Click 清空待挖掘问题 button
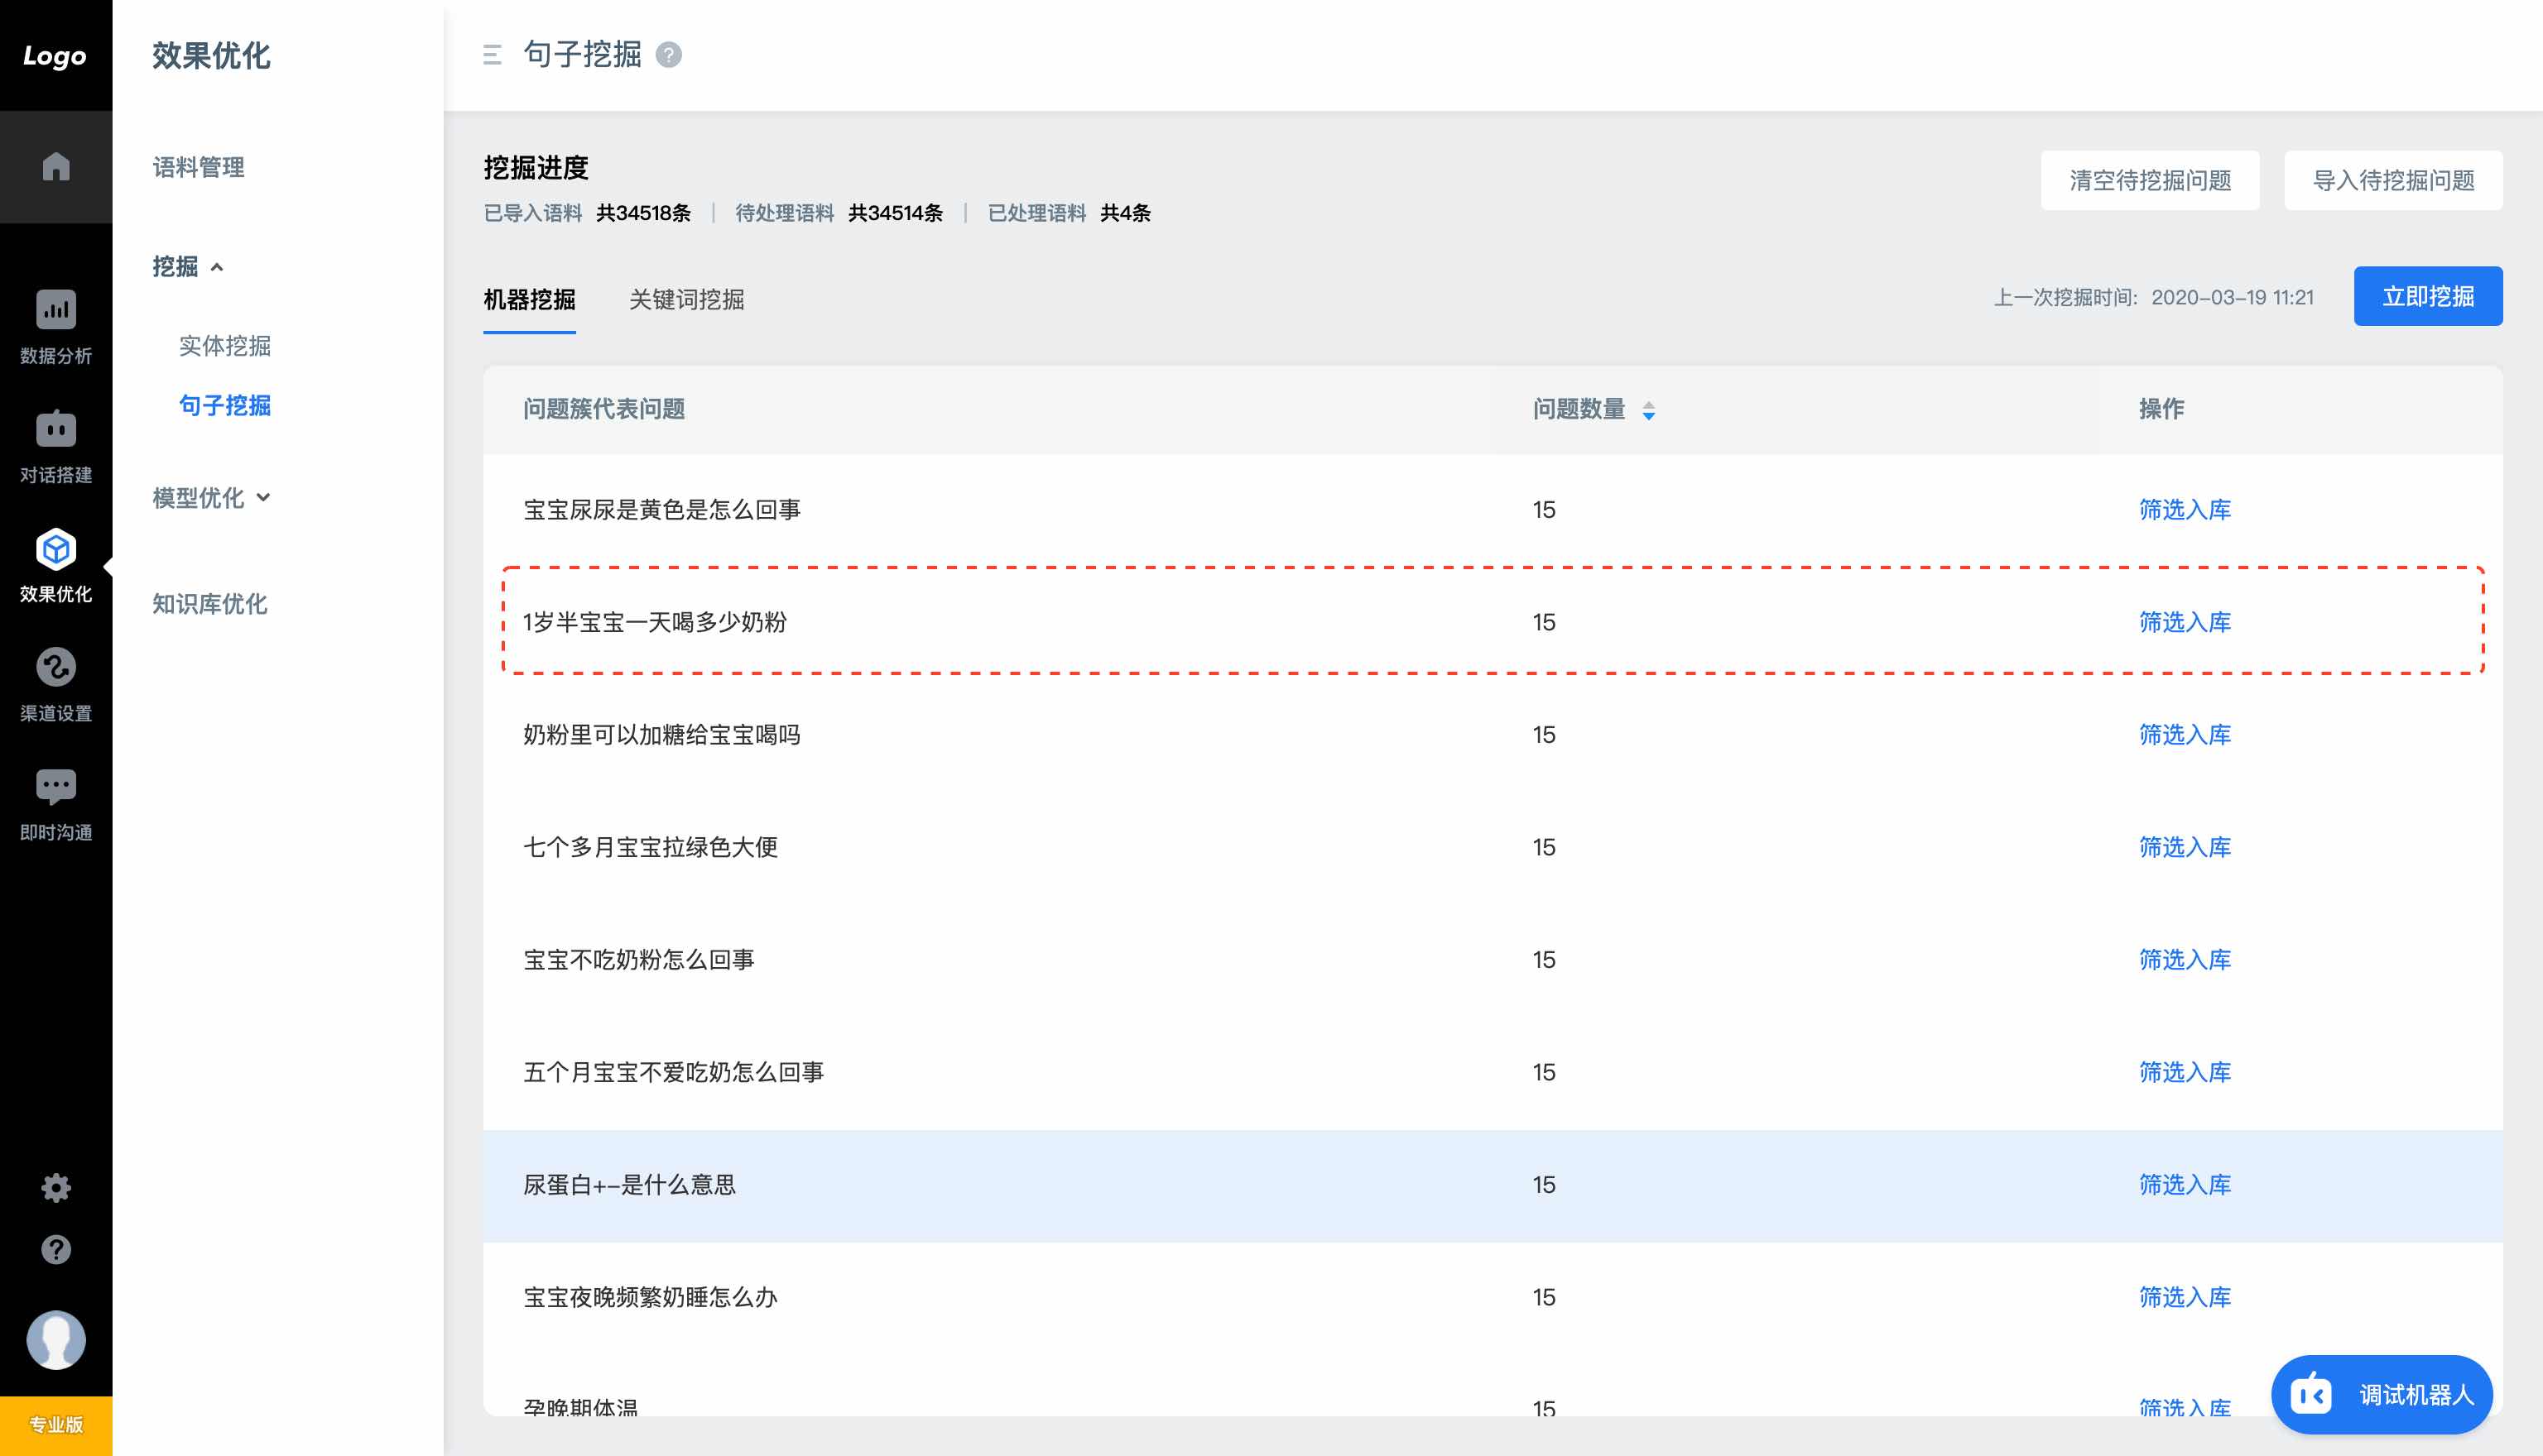Image resolution: width=2543 pixels, height=1456 pixels. click(x=2150, y=180)
